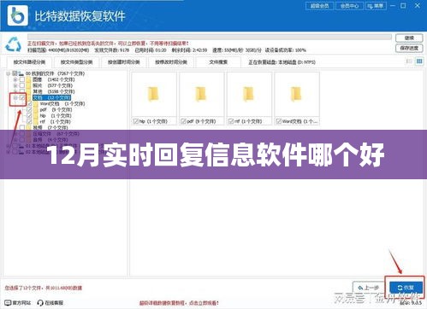Toggle the root 找到的文件 checkbox
This screenshot has width=427, height=309.
(15, 73)
